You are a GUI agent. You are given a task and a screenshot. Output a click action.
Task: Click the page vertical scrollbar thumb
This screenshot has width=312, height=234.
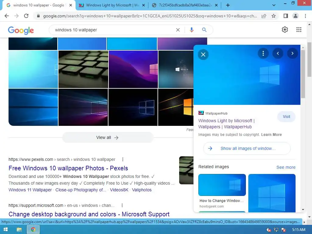pyautogui.click(x=310, y=59)
